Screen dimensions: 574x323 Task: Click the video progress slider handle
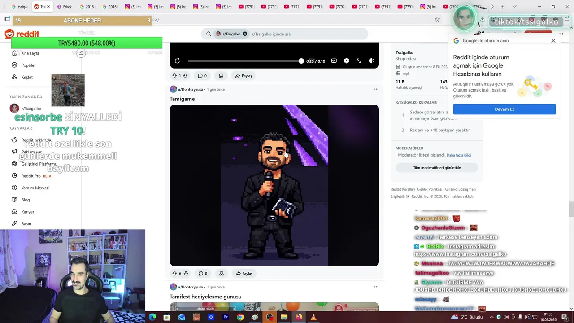pyautogui.click(x=301, y=61)
